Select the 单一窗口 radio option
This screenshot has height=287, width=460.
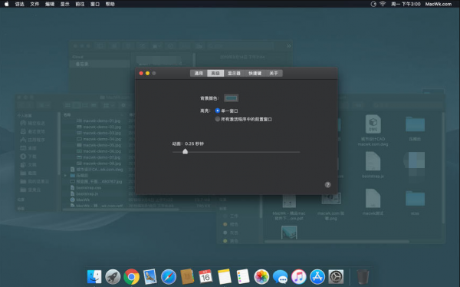[x=218, y=111]
